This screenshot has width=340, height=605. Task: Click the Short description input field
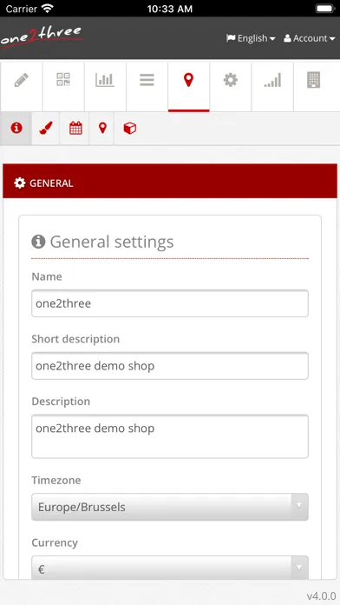[x=170, y=366]
